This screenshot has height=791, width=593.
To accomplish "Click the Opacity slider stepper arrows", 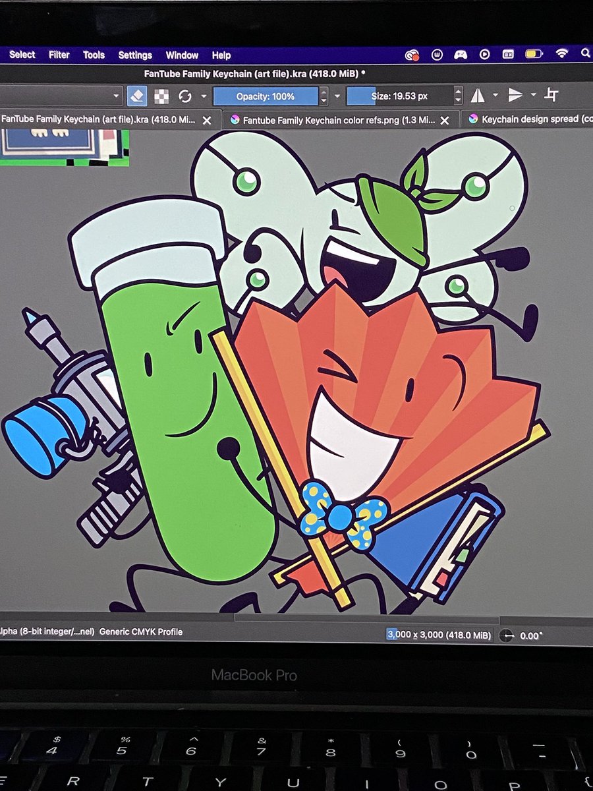I will [324, 96].
